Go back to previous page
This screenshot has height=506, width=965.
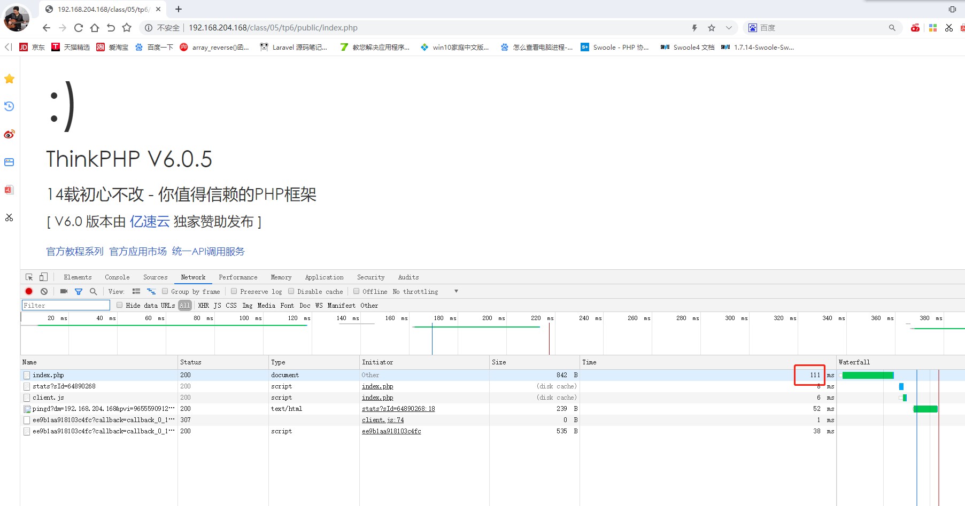click(x=47, y=28)
